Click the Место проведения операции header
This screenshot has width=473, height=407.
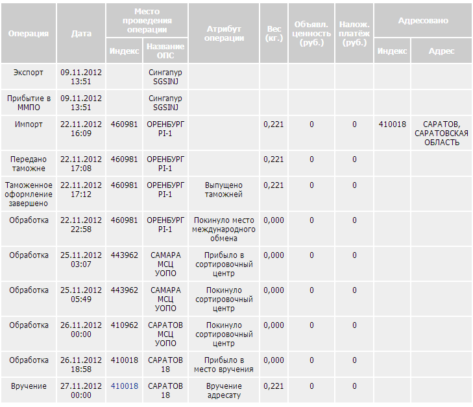tap(147, 21)
